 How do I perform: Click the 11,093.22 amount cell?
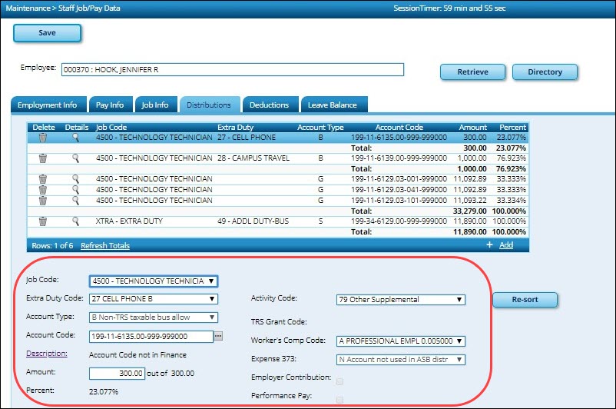point(470,200)
